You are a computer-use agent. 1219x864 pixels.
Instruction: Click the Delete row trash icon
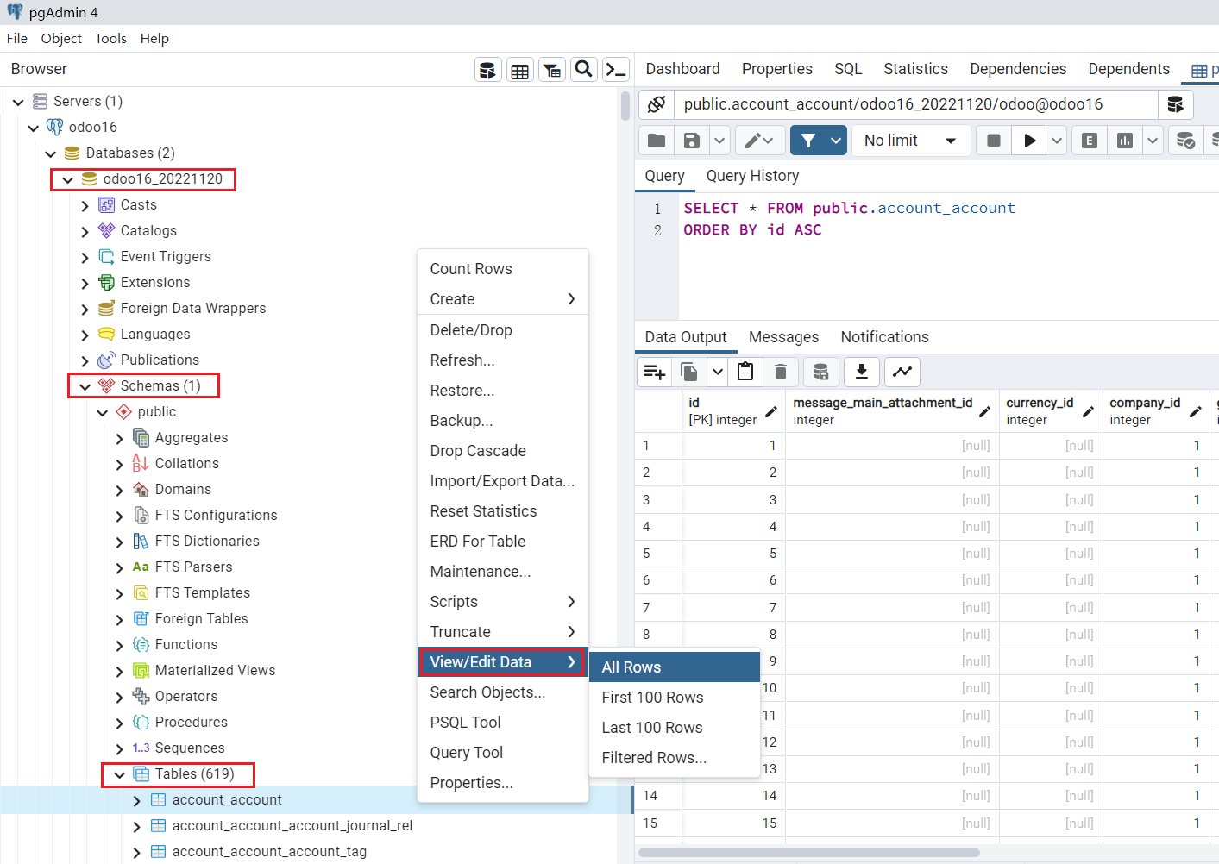[781, 372]
